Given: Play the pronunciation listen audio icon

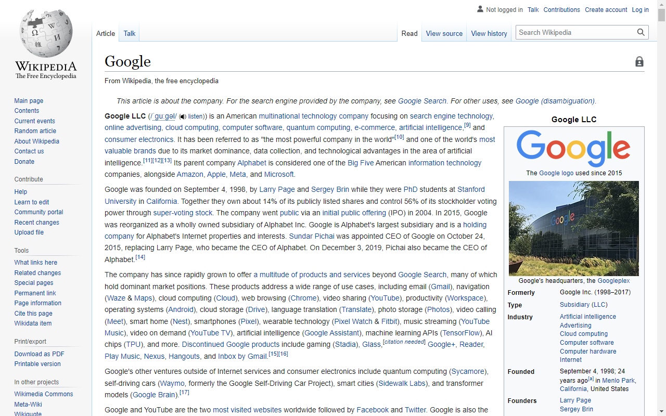Looking at the screenshot, I should point(182,116).
